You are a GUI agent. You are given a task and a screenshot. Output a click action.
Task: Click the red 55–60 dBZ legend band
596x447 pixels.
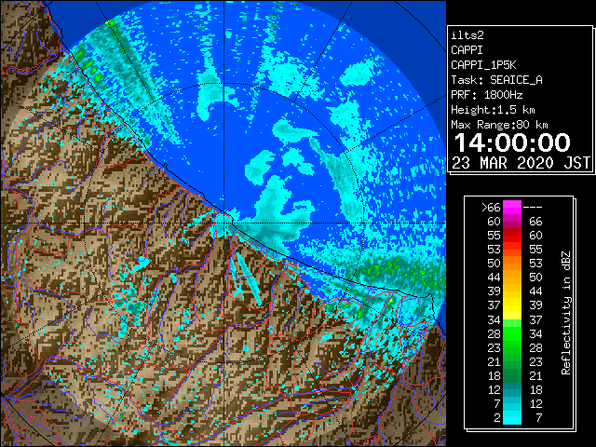(512, 236)
